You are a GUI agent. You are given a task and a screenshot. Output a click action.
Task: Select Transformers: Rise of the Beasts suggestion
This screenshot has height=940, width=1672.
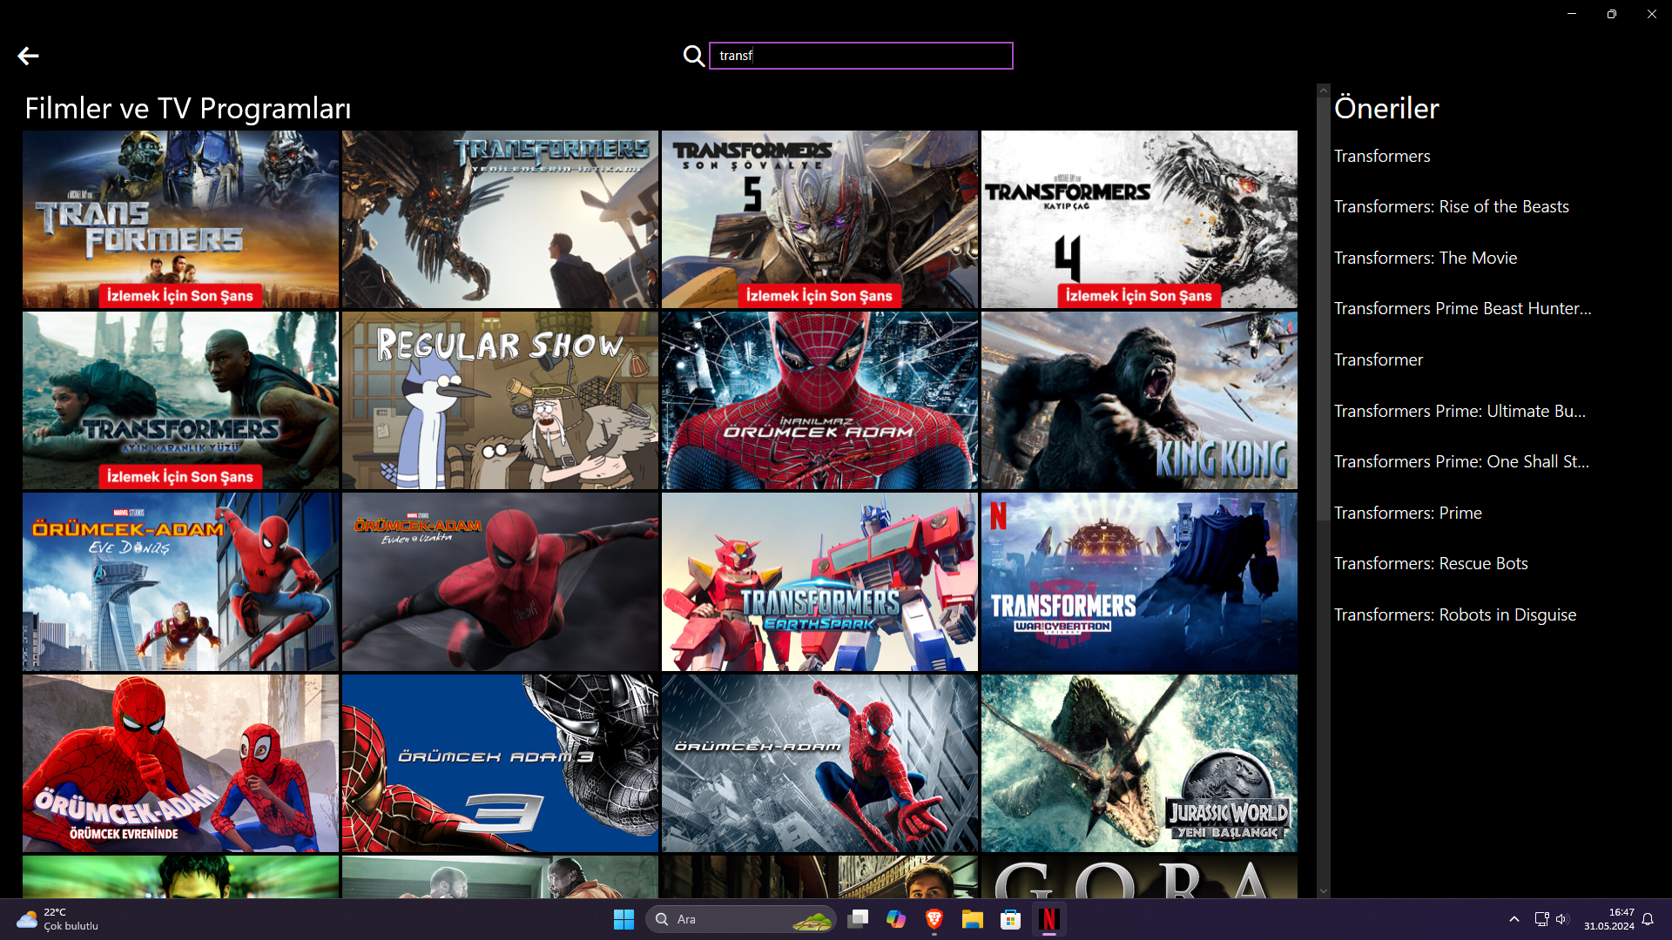coord(1451,207)
